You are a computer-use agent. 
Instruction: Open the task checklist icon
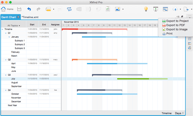coord(108,9)
